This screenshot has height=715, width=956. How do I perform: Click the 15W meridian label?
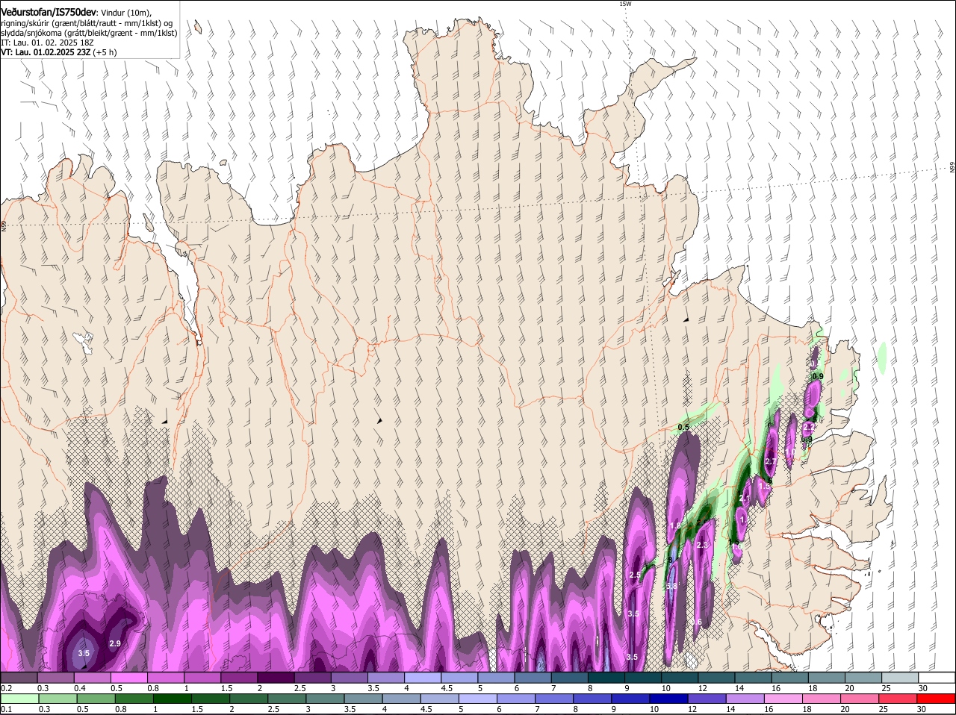click(x=625, y=4)
